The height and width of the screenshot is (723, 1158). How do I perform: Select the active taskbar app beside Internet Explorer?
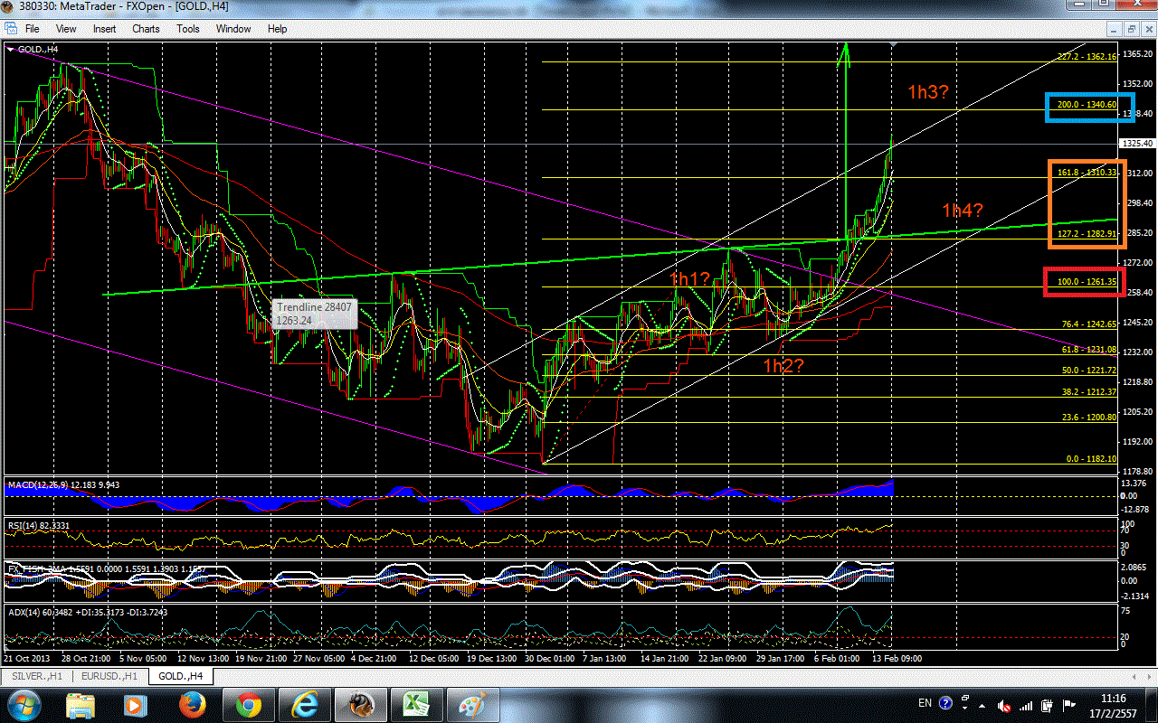[x=359, y=705]
